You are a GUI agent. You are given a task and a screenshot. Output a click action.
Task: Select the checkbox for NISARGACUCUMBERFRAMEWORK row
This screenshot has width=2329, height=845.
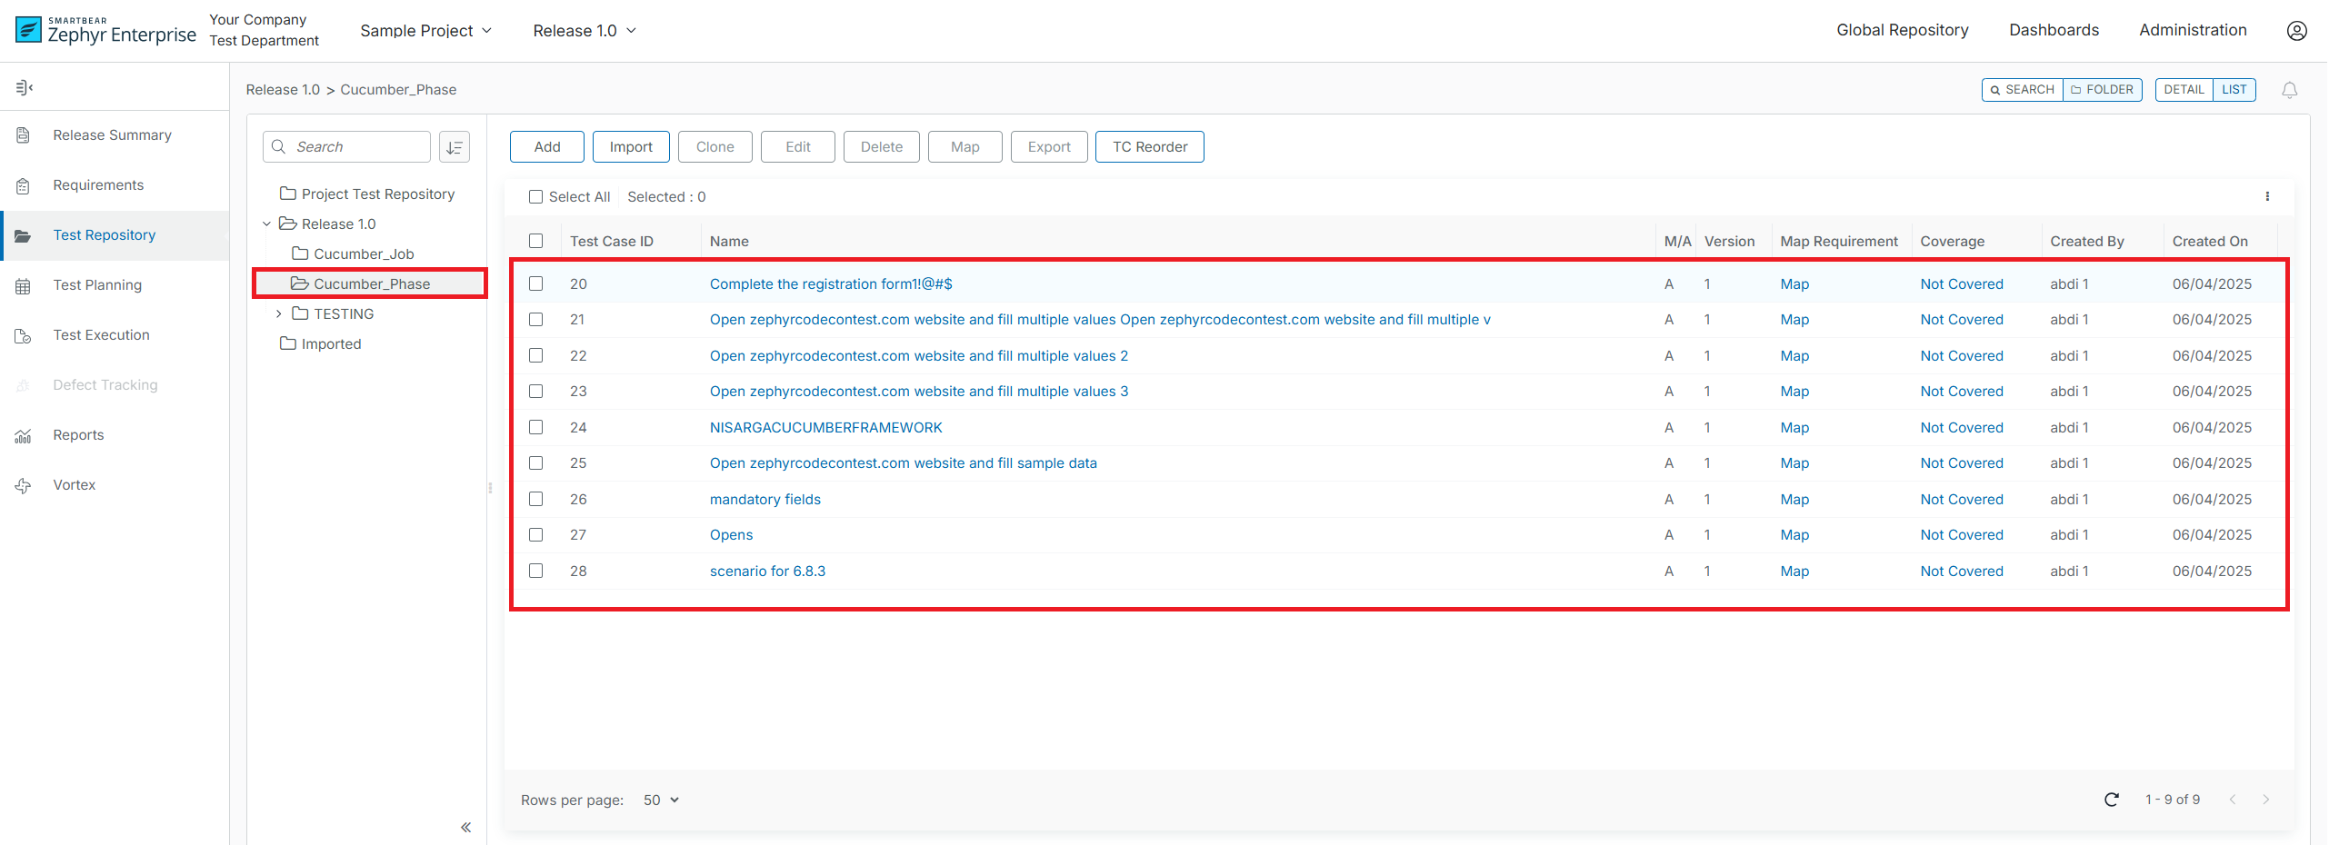click(x=535, y=427)
